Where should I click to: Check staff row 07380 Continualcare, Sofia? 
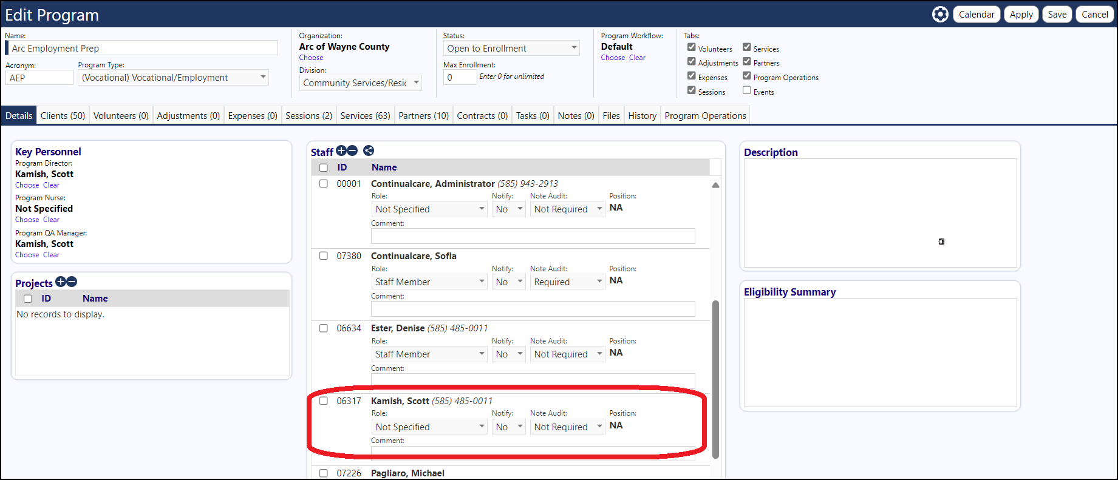324,255
